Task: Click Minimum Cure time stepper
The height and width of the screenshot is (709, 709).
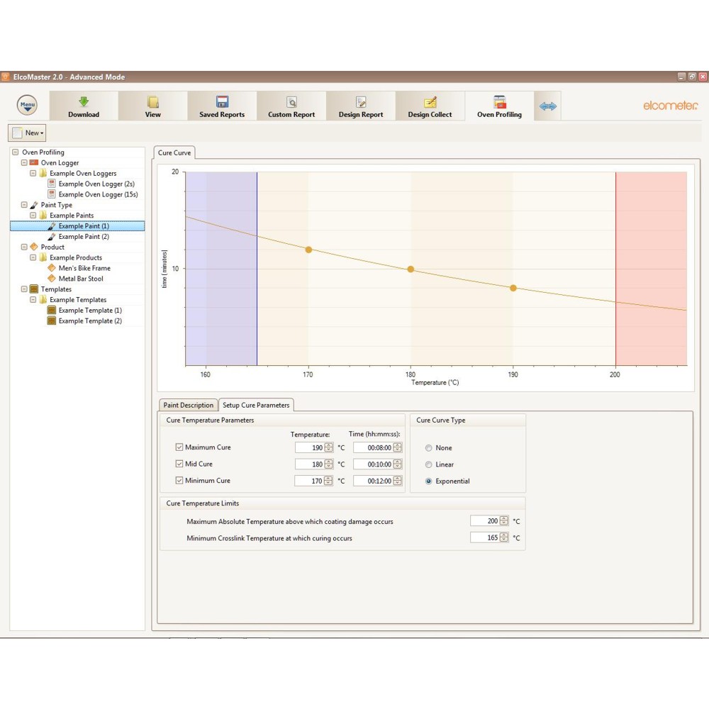Action: coord(398,481)
